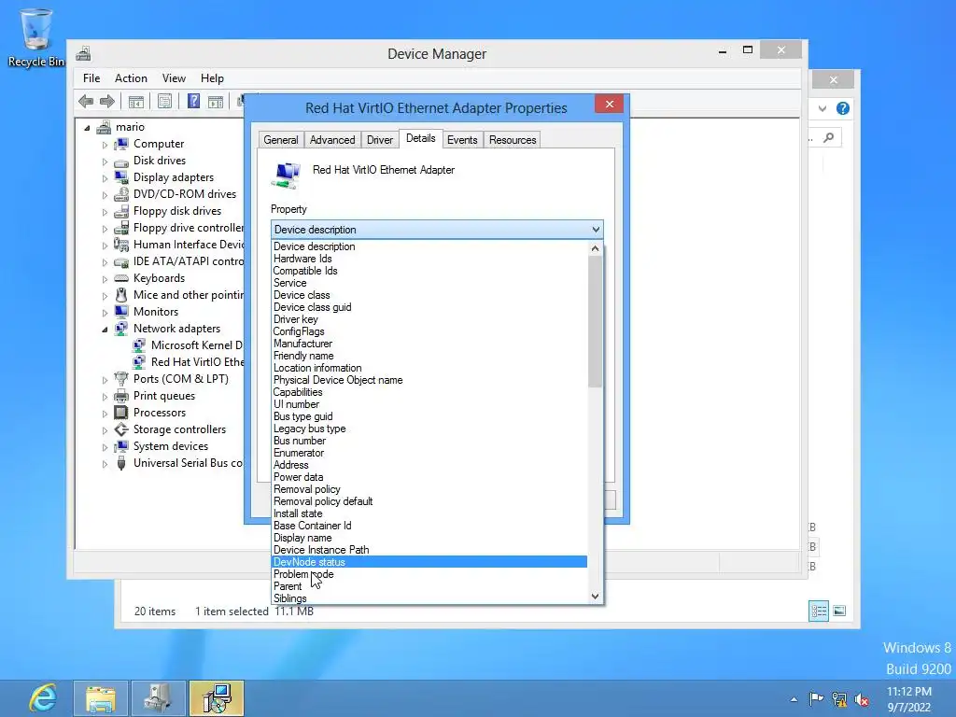
Task: Choose Device class guid in list
Action: pos(429,307)
